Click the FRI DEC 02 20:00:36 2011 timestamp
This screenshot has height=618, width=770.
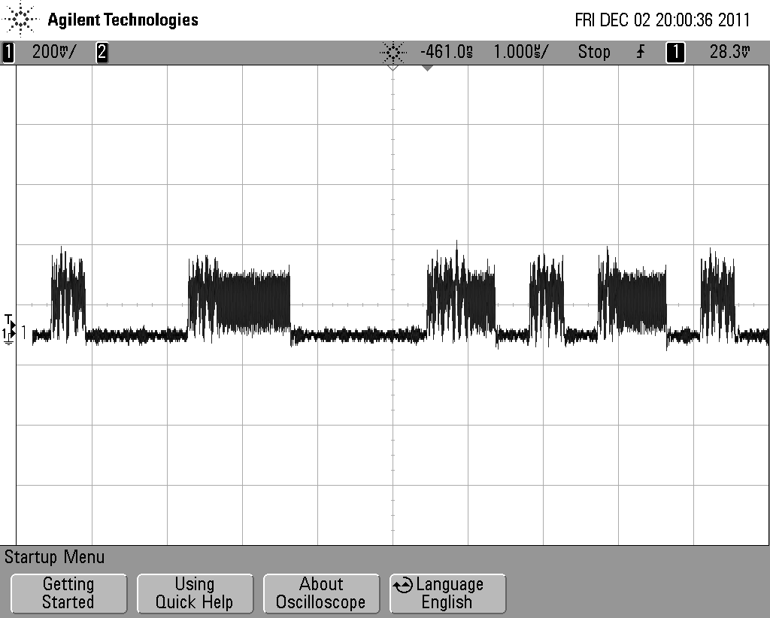point(662,20)
